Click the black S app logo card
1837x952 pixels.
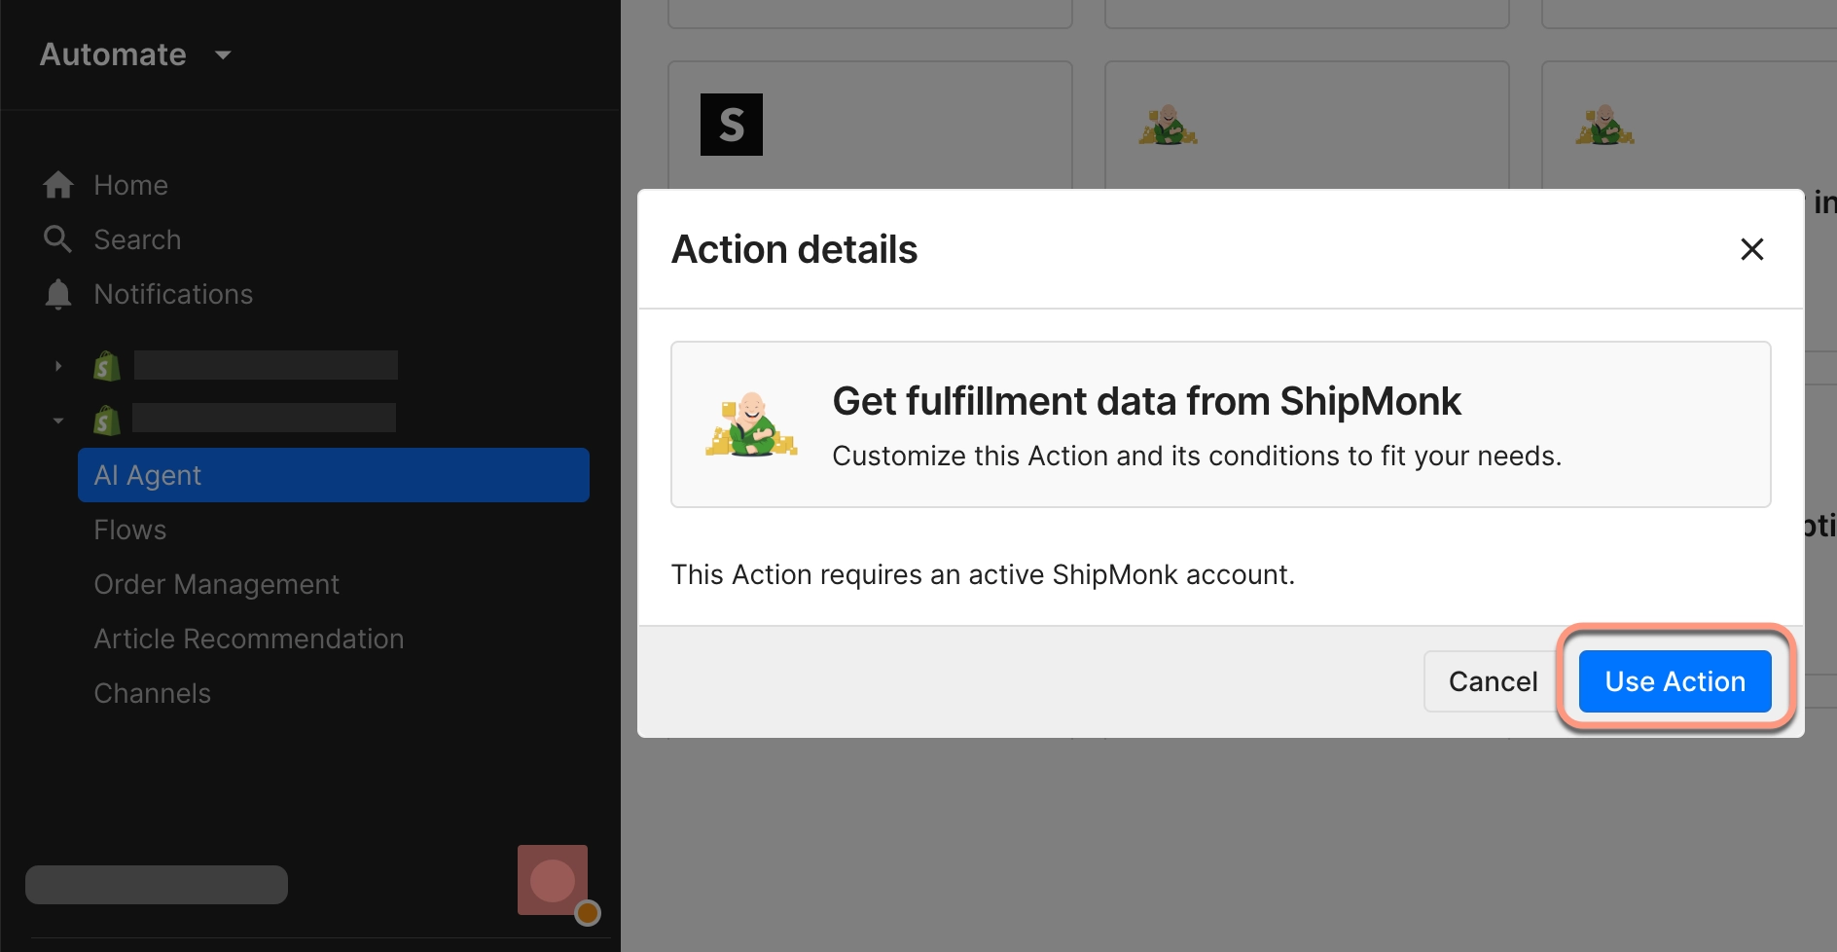click(732, 124)
